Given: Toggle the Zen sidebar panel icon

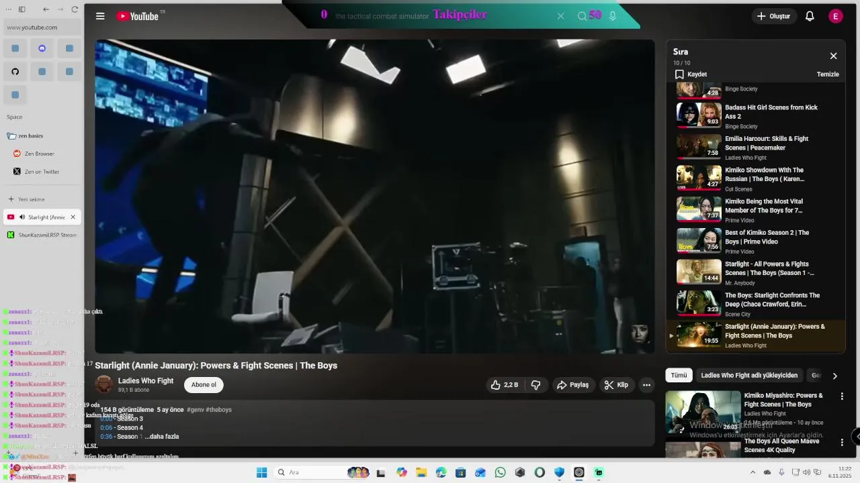Looking at the screenshot, I should click(x=21, y=9).
